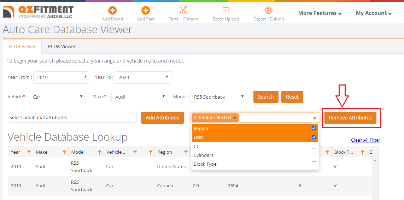The width and height of the screenshot is (404, 200).
Task: Filter the Vehicle column
Action: click(135, 152)
